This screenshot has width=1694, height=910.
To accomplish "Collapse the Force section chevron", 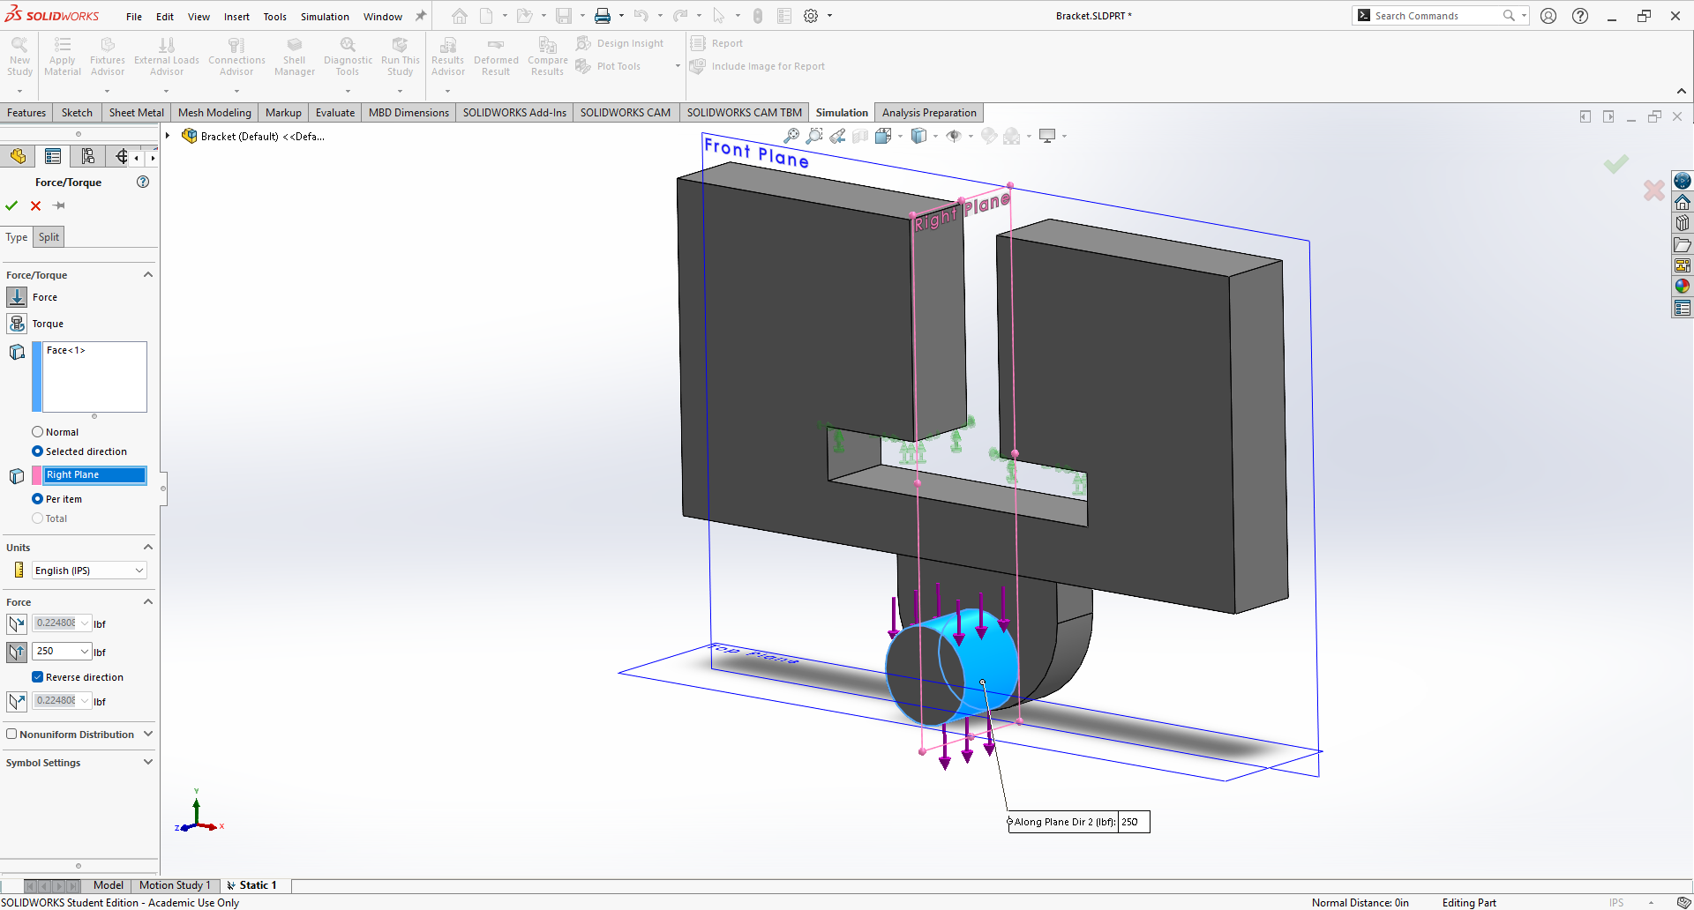I will point(148,602).
